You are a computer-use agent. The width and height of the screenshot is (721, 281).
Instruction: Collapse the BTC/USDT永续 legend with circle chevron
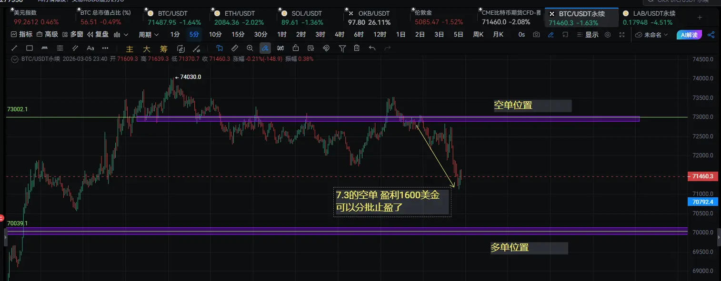[15, 59]
